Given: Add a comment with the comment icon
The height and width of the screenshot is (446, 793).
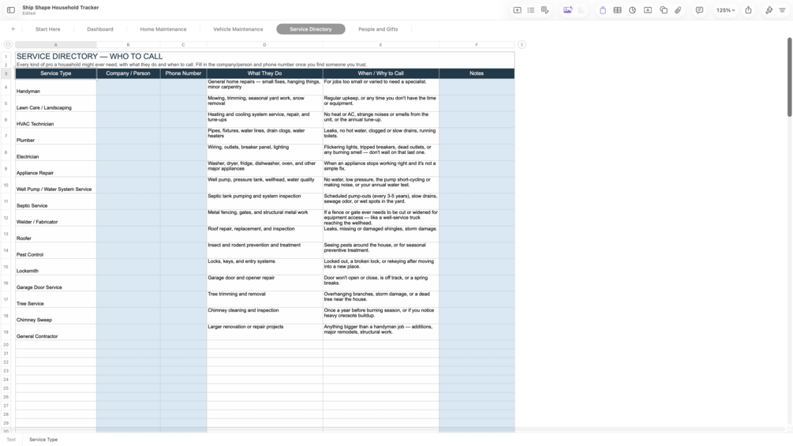Looking at the screenshot, I should tap(699, 10).
